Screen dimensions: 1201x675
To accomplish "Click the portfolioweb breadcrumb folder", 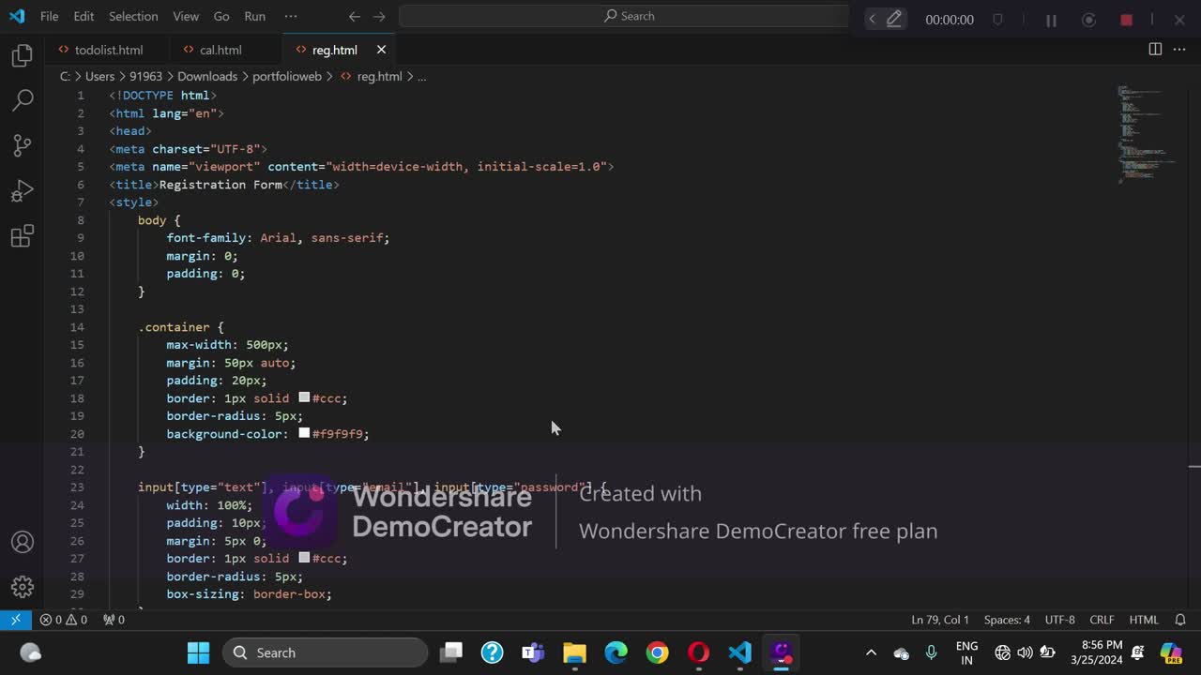I will pyautogui.click(x=287, y=76).
